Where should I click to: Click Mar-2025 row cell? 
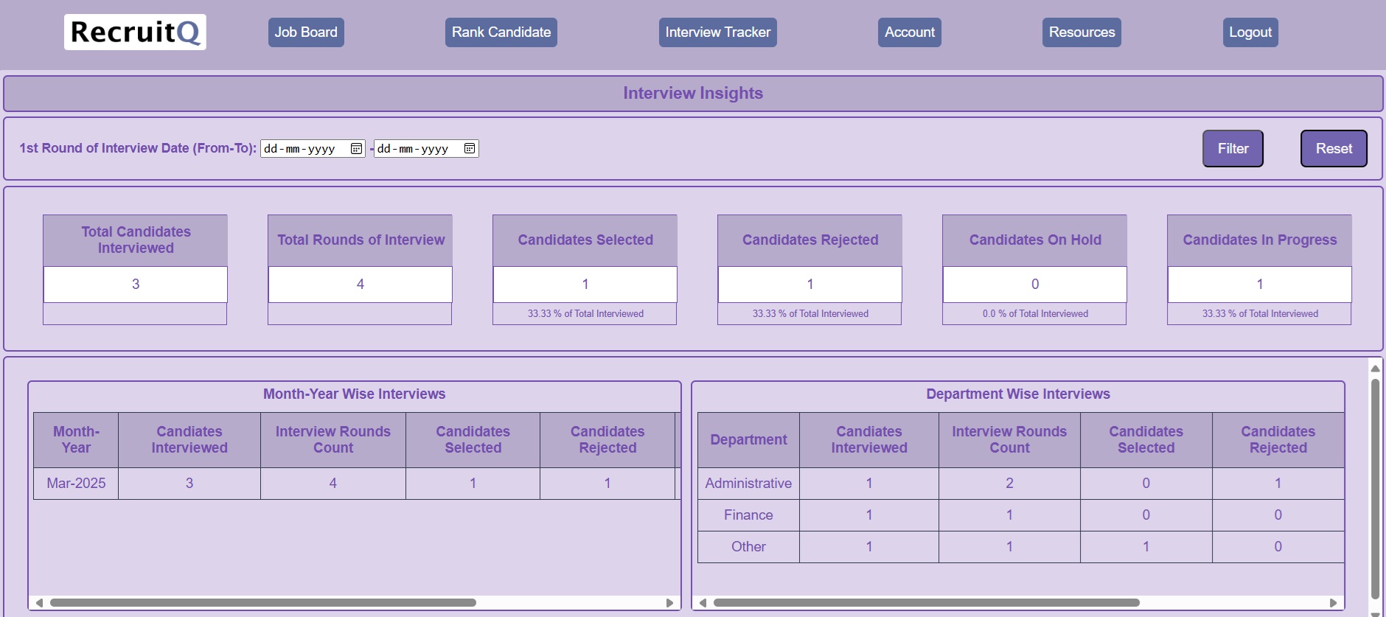click(x=76, y=484)
